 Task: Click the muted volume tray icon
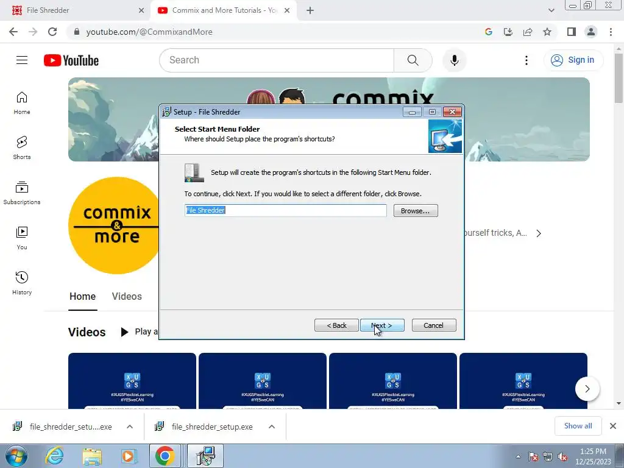pos(562,456)
